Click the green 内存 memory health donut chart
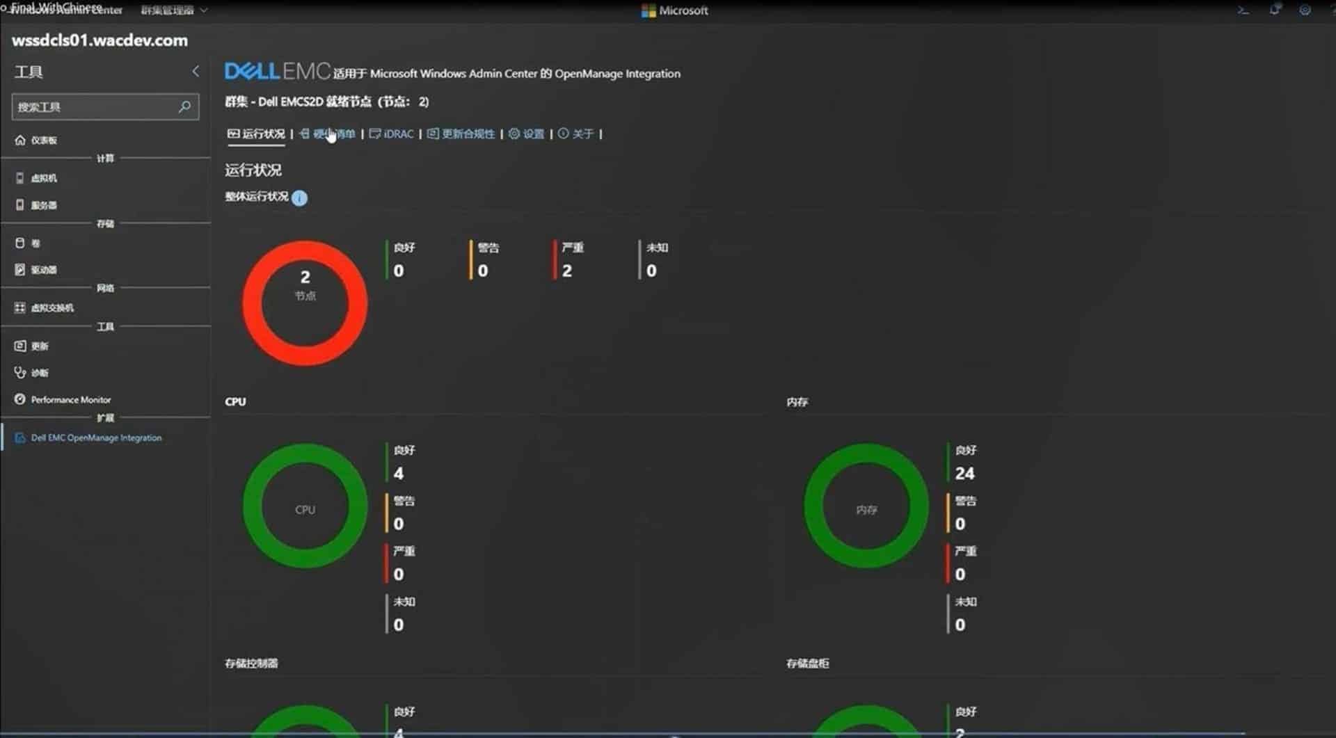This screenshot has height=738, width=1336. click(866, 506)
